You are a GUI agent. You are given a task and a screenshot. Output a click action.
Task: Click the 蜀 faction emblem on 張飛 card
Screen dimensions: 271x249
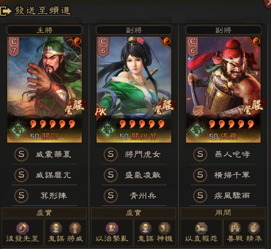[x=197, y=130]
